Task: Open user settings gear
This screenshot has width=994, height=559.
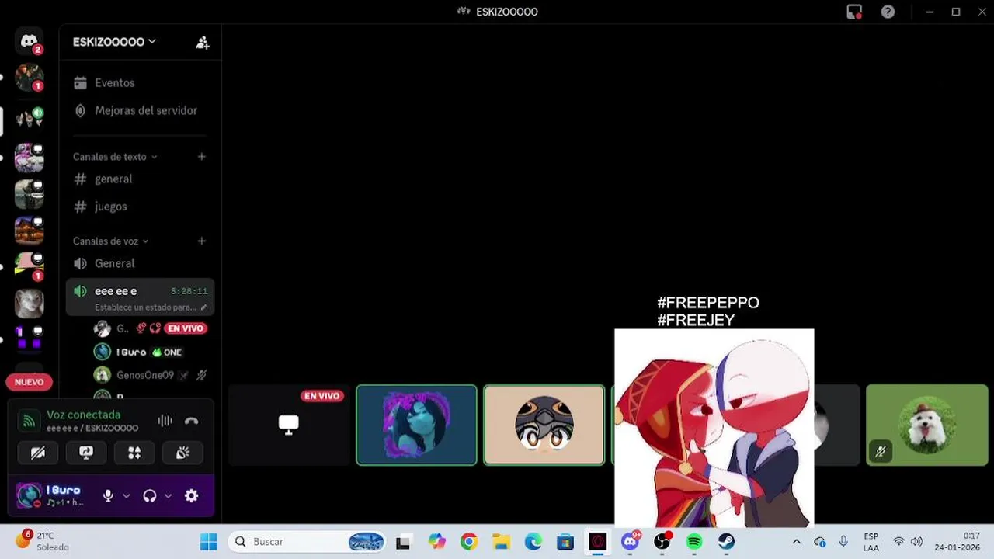Action: 192,495
